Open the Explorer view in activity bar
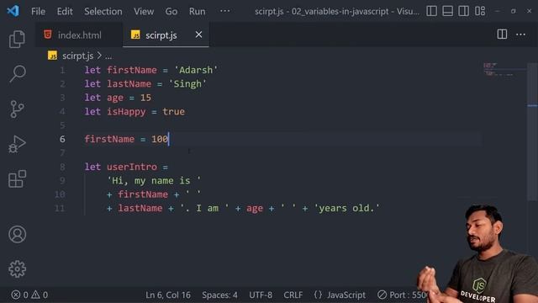 17,39
